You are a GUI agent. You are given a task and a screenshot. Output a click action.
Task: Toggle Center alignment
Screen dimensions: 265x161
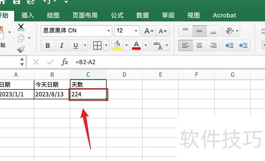click(x=199, y=45)
